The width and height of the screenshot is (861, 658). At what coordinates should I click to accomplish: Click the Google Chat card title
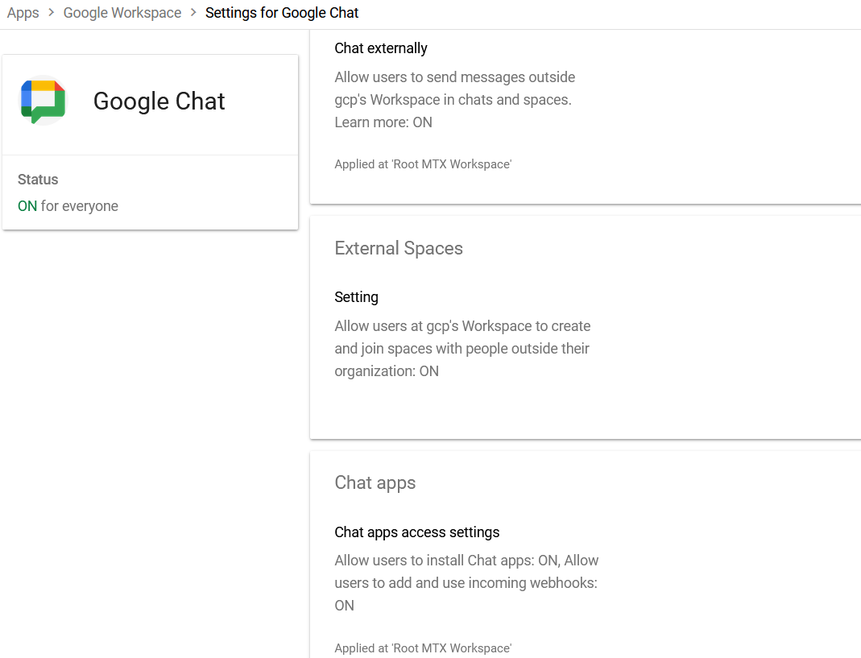(159, 101)
